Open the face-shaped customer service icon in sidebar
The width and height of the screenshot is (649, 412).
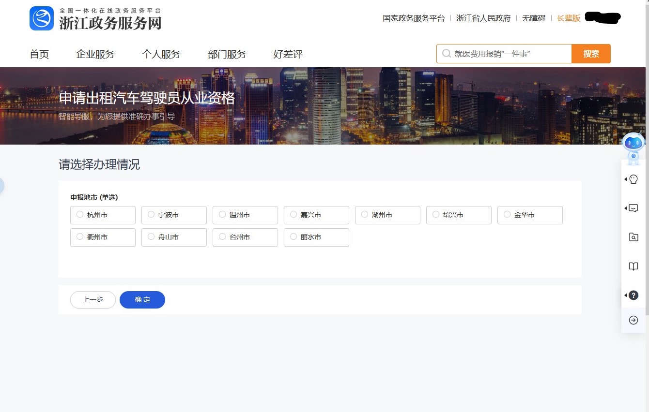[633, 179]
